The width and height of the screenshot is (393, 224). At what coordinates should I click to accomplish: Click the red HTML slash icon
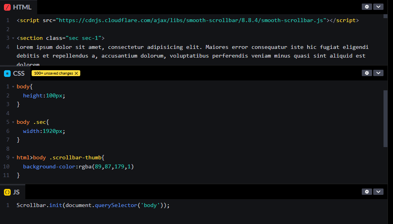7,7
